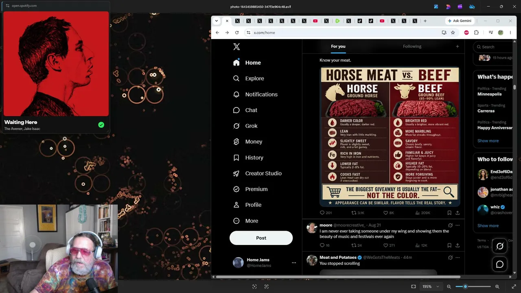
Task: Zoom in with the photo viewer magnifier
Action: 497,286
